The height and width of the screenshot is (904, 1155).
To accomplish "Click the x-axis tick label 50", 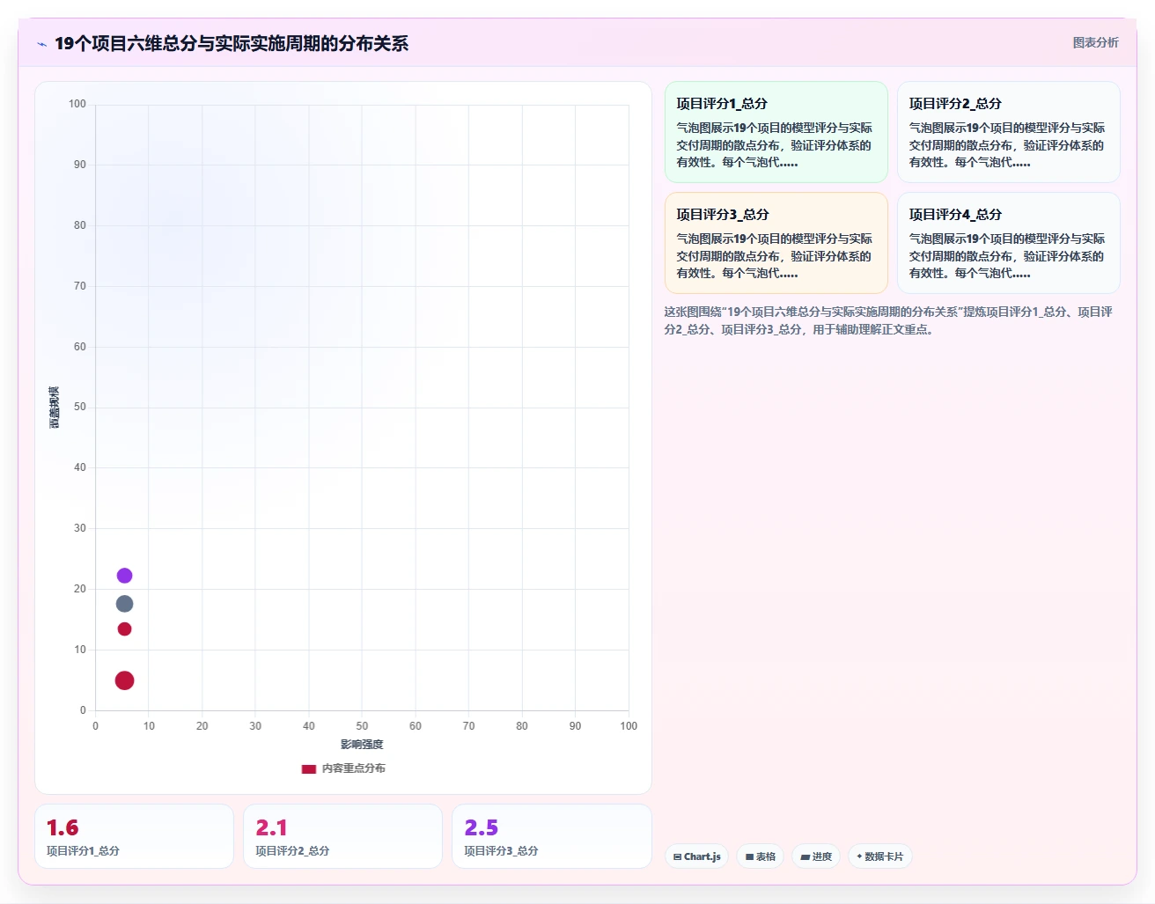I will point(362,726).
